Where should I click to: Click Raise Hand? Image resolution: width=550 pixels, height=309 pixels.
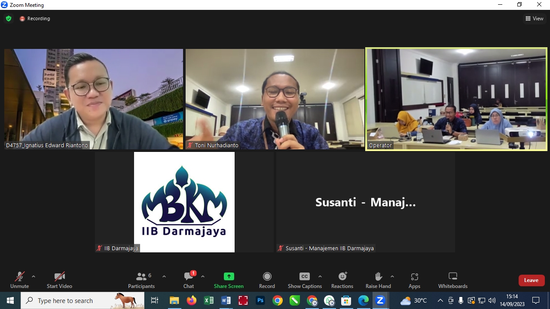click(378, 280)
